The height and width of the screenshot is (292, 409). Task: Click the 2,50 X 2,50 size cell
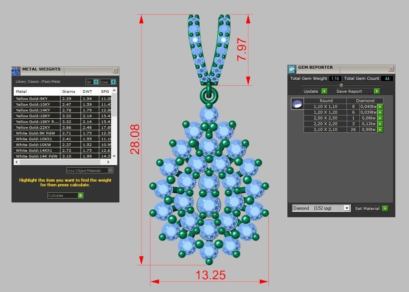[325, 118]
